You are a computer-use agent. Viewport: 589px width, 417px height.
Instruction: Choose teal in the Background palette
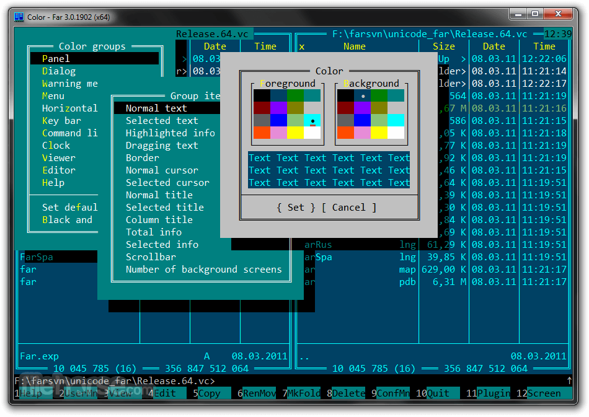click(396, 95)
